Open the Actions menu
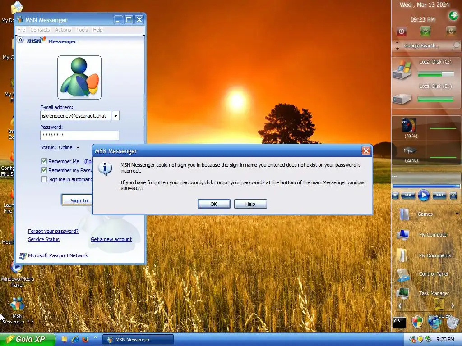 [x=63, y=30]
